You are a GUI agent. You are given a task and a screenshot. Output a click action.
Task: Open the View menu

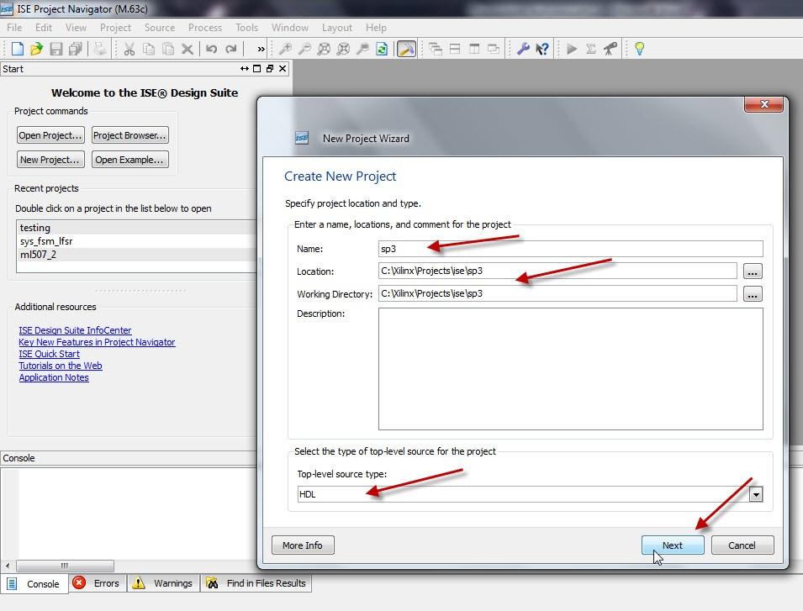pos(76,28)
